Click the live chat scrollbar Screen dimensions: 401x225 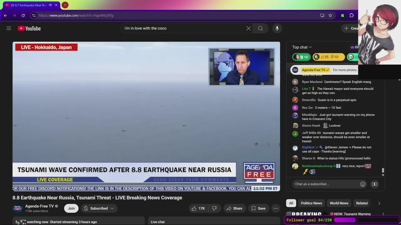pos(383,171)
